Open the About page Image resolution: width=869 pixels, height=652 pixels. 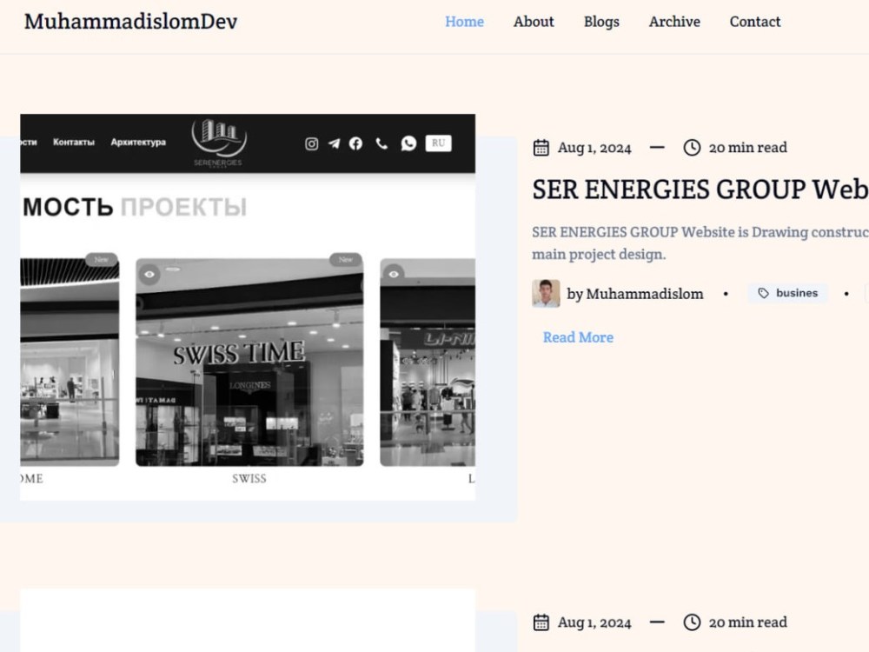[534, 22]
